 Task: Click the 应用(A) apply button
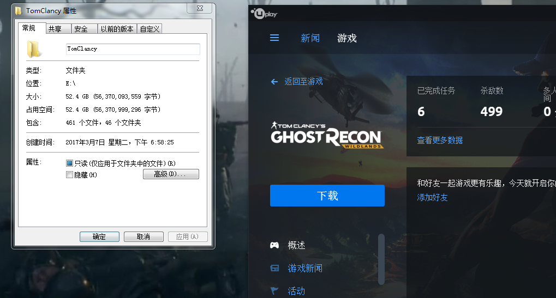point(188,237)
